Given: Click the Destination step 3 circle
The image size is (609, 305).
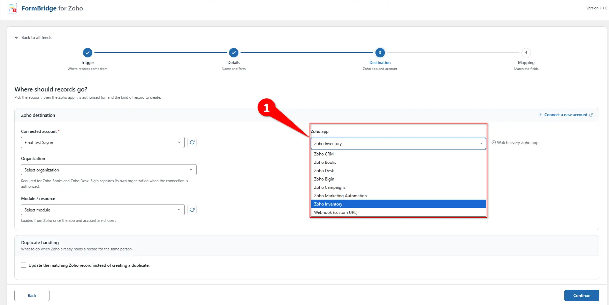Looking at the screenshot, I should click(380, 53).
